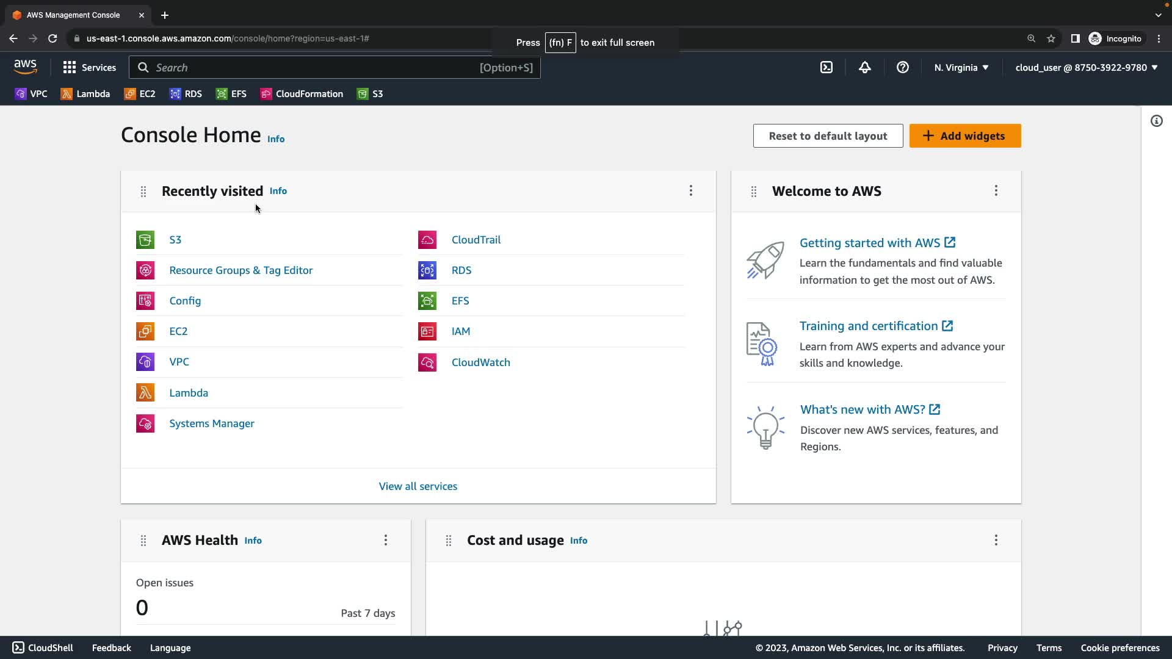Screen dimensions: 1172x659
Task: Open the help question mark icon
Action: pos(902,68)
